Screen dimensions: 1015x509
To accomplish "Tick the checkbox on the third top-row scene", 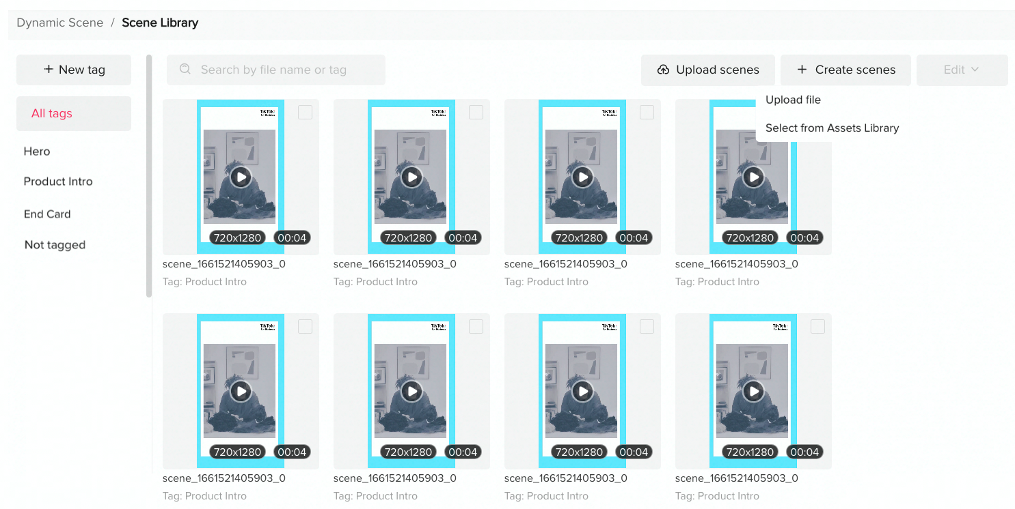I will point(647,112).
